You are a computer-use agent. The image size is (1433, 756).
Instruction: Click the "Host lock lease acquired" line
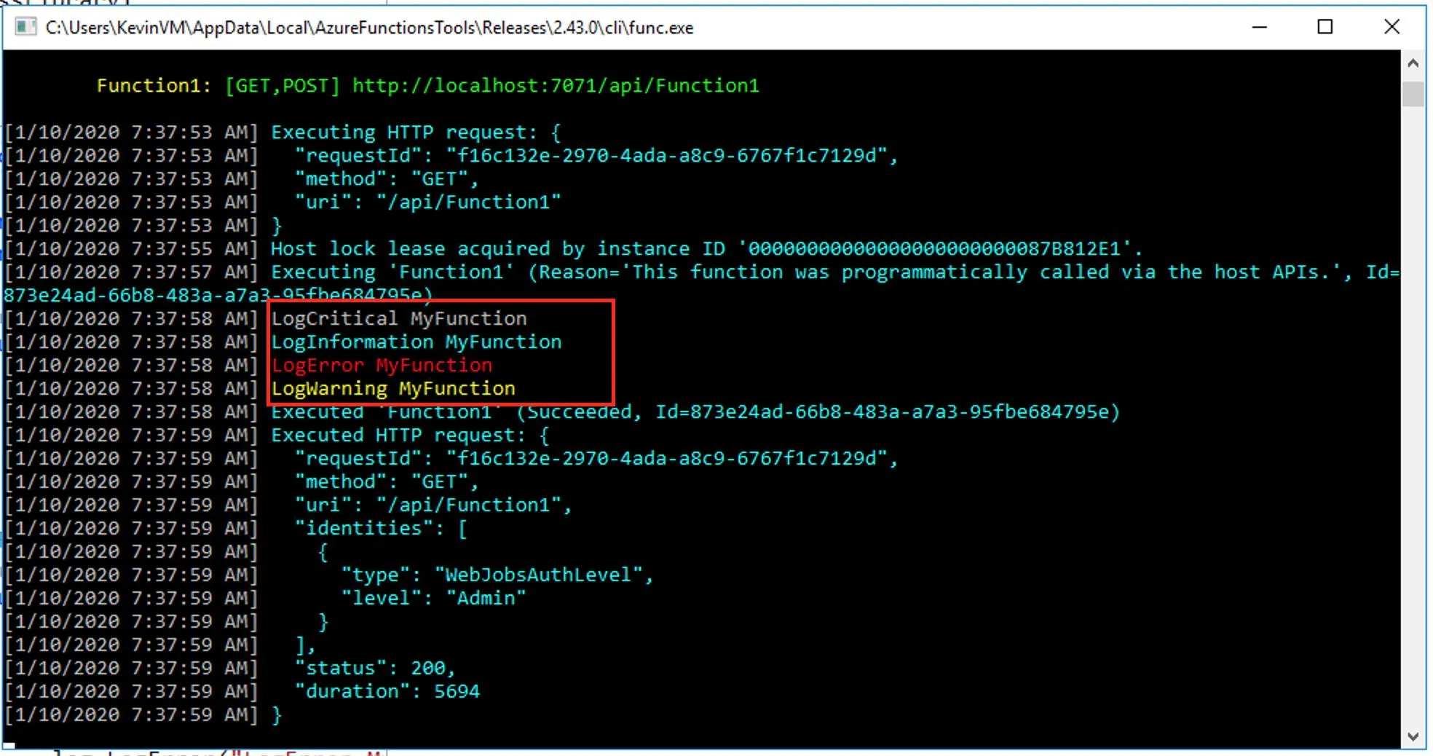click(x=706, y=249)
